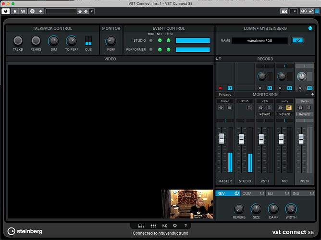The width and height of the screenshot is (321, 240).
Task: Open the INSTR Stereo input selector
Action: pos(304,101)
